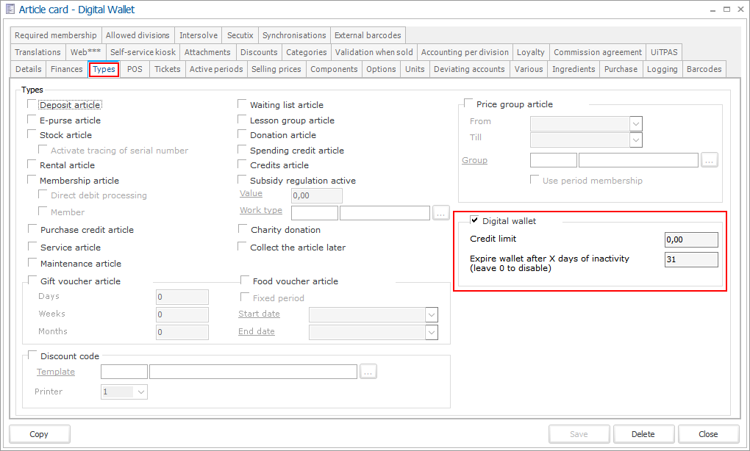
Task: Go to the External barcodes tab
Action: pos(368,35)
